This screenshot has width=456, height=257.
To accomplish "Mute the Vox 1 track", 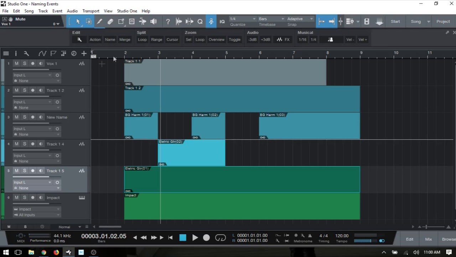I will click(16, 64).
